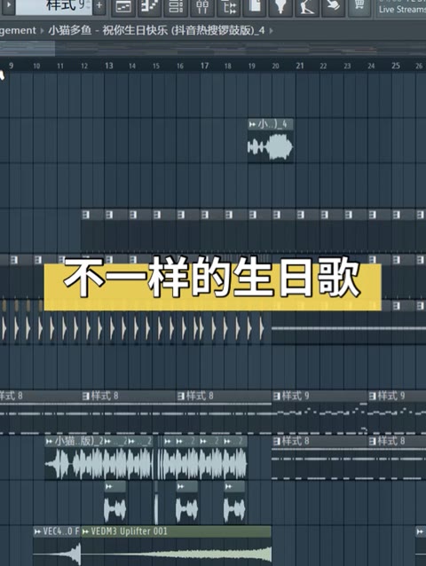Click the tapping foot tempo icon

tap(307, 7)
